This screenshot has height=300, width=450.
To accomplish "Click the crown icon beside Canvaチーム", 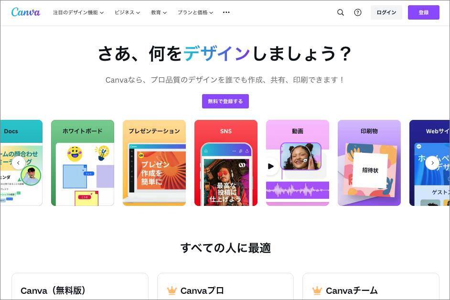I will click(x=317, y=290).
